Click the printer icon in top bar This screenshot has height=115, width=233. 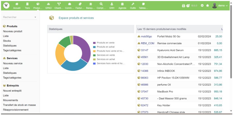(183, 6)
